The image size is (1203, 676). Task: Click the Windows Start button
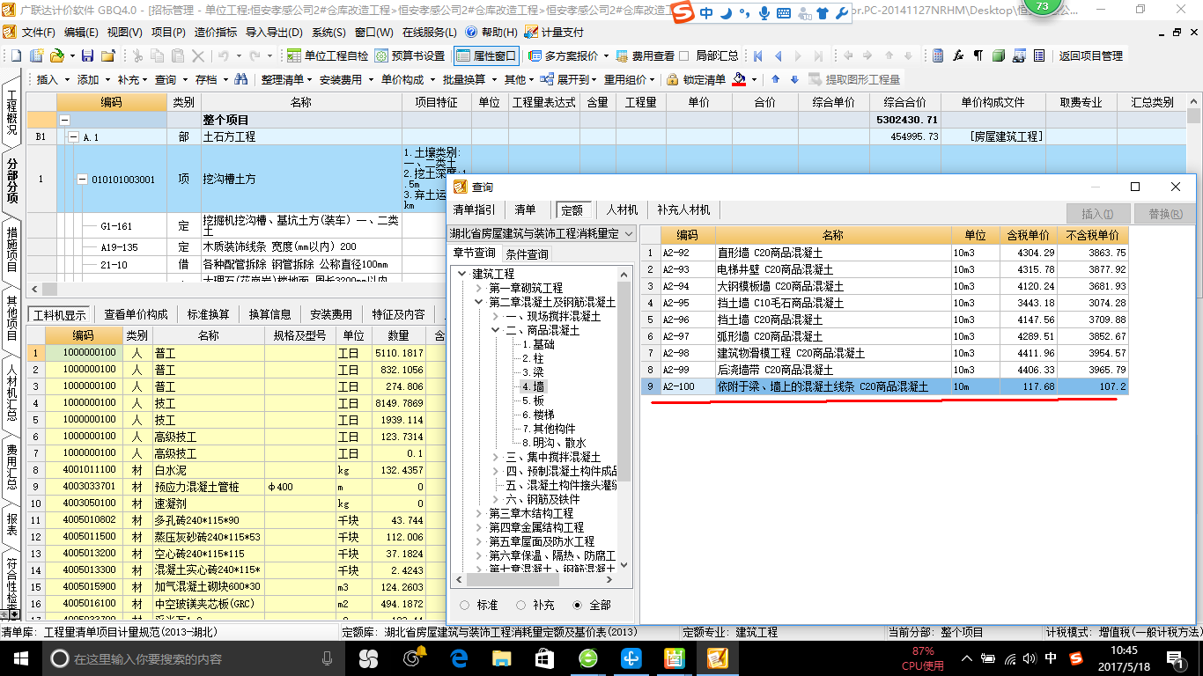[20, 658]
